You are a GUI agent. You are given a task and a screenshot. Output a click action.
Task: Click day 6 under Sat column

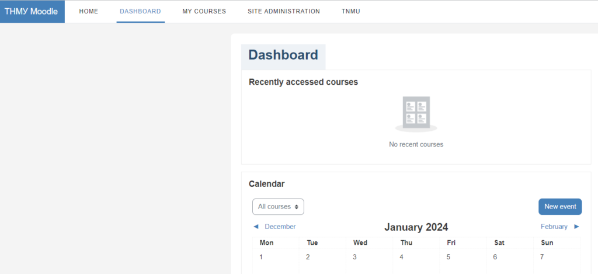495,257
